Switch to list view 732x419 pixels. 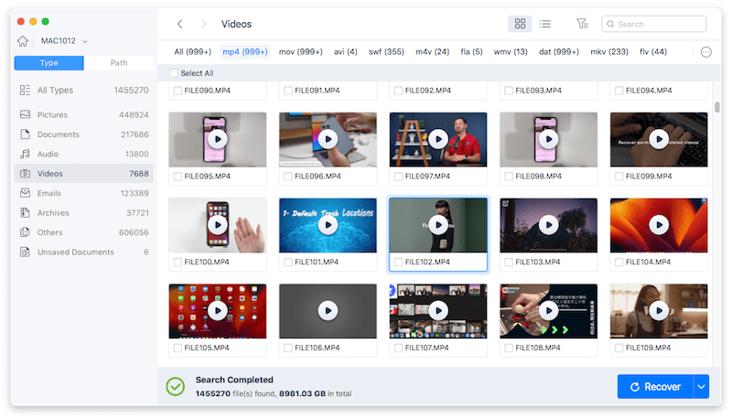click(x=545, y=24)
